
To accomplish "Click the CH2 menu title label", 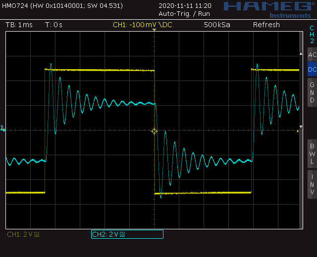I will point(312,35).
